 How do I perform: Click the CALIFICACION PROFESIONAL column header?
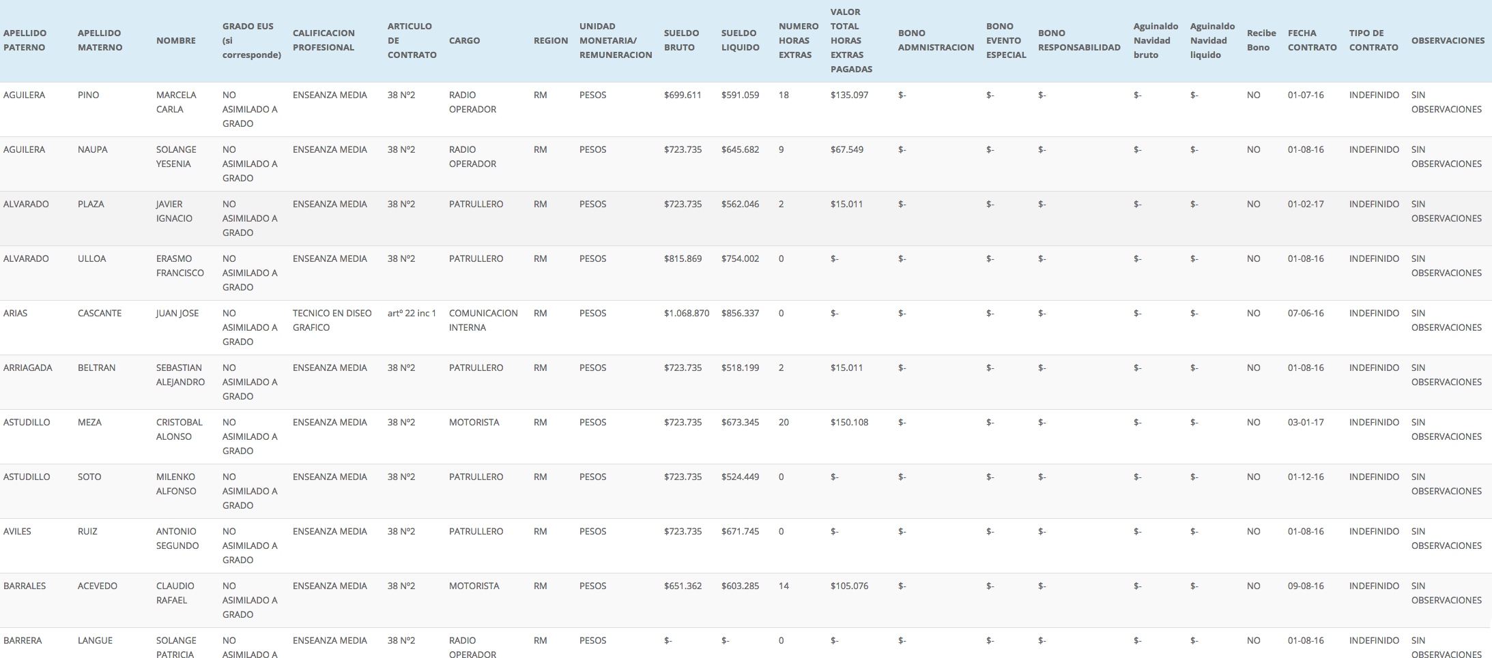pos(324,40)
